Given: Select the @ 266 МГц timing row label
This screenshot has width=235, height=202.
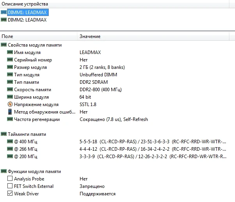Looking at the screenshot, I should click(26, 149).
